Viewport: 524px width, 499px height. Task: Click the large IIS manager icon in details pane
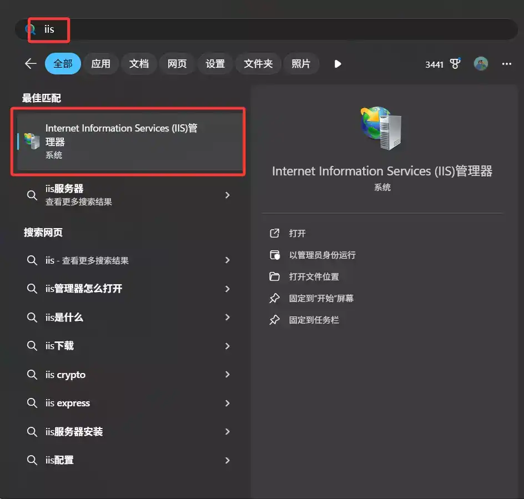point(381,128)
